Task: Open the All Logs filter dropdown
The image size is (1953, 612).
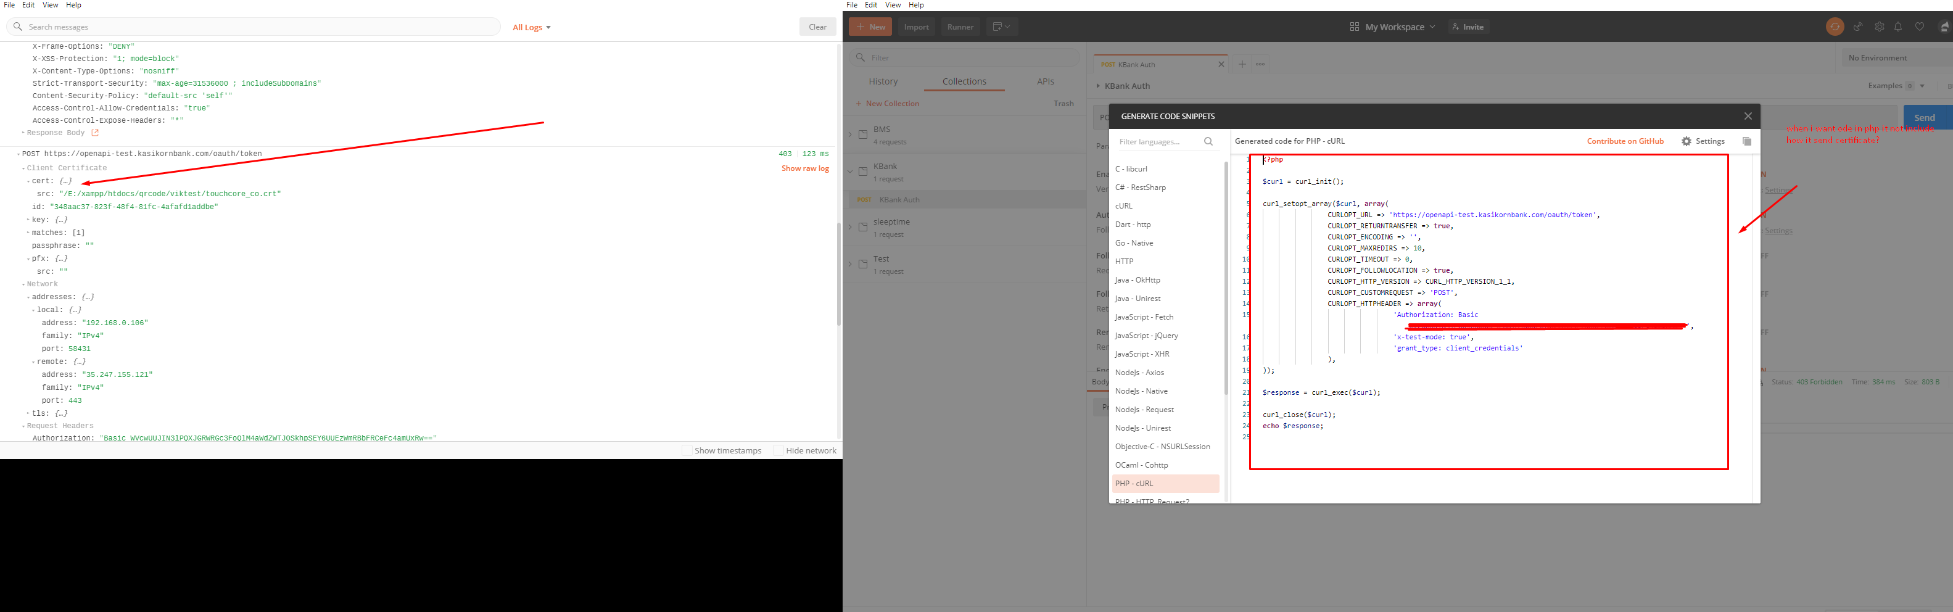Action: click(x=530, y=27)
